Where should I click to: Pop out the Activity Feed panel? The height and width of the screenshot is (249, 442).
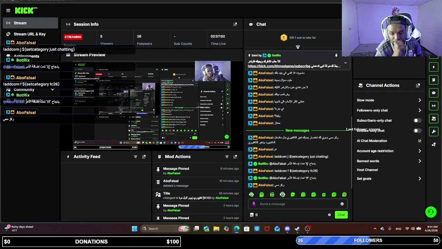(144, 157)
